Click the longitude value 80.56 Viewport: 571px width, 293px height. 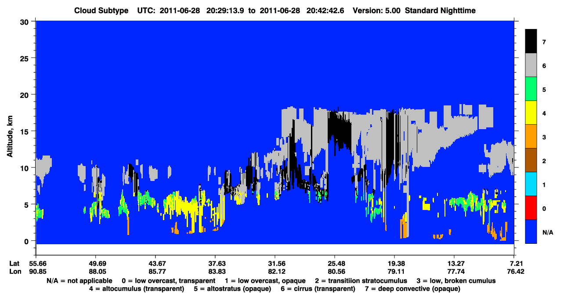335,271
